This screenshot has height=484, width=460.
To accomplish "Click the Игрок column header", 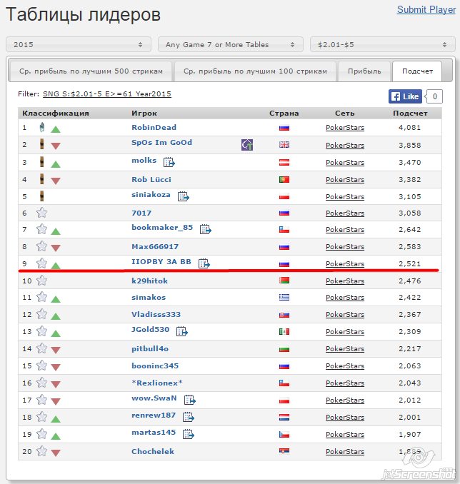I will (144, 114).
